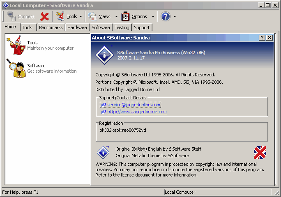Click the About dialog question mark button
The width and height of the screenshot is (281, 197).
[262, 38]
